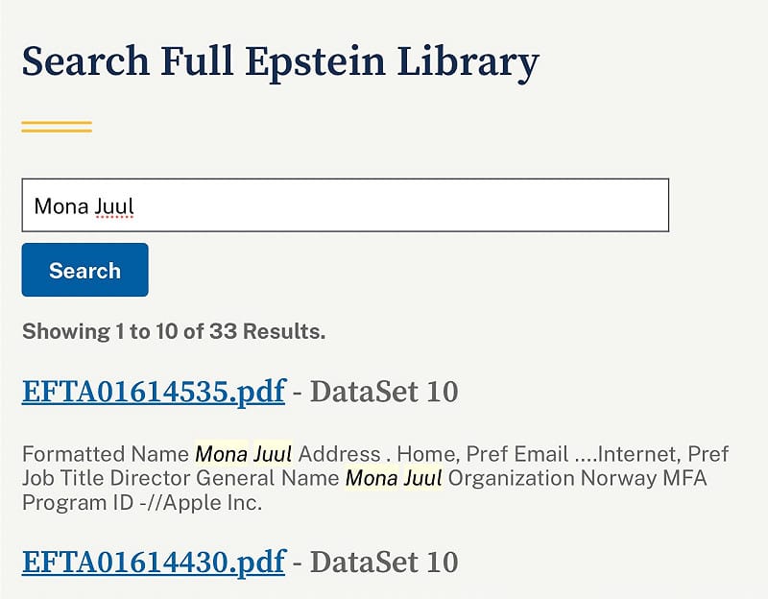This screenshot has width=768, height=599.
Task: Click "DataSet 10" label beside EFTA01614535.pdf
Action: pos(383,392)
